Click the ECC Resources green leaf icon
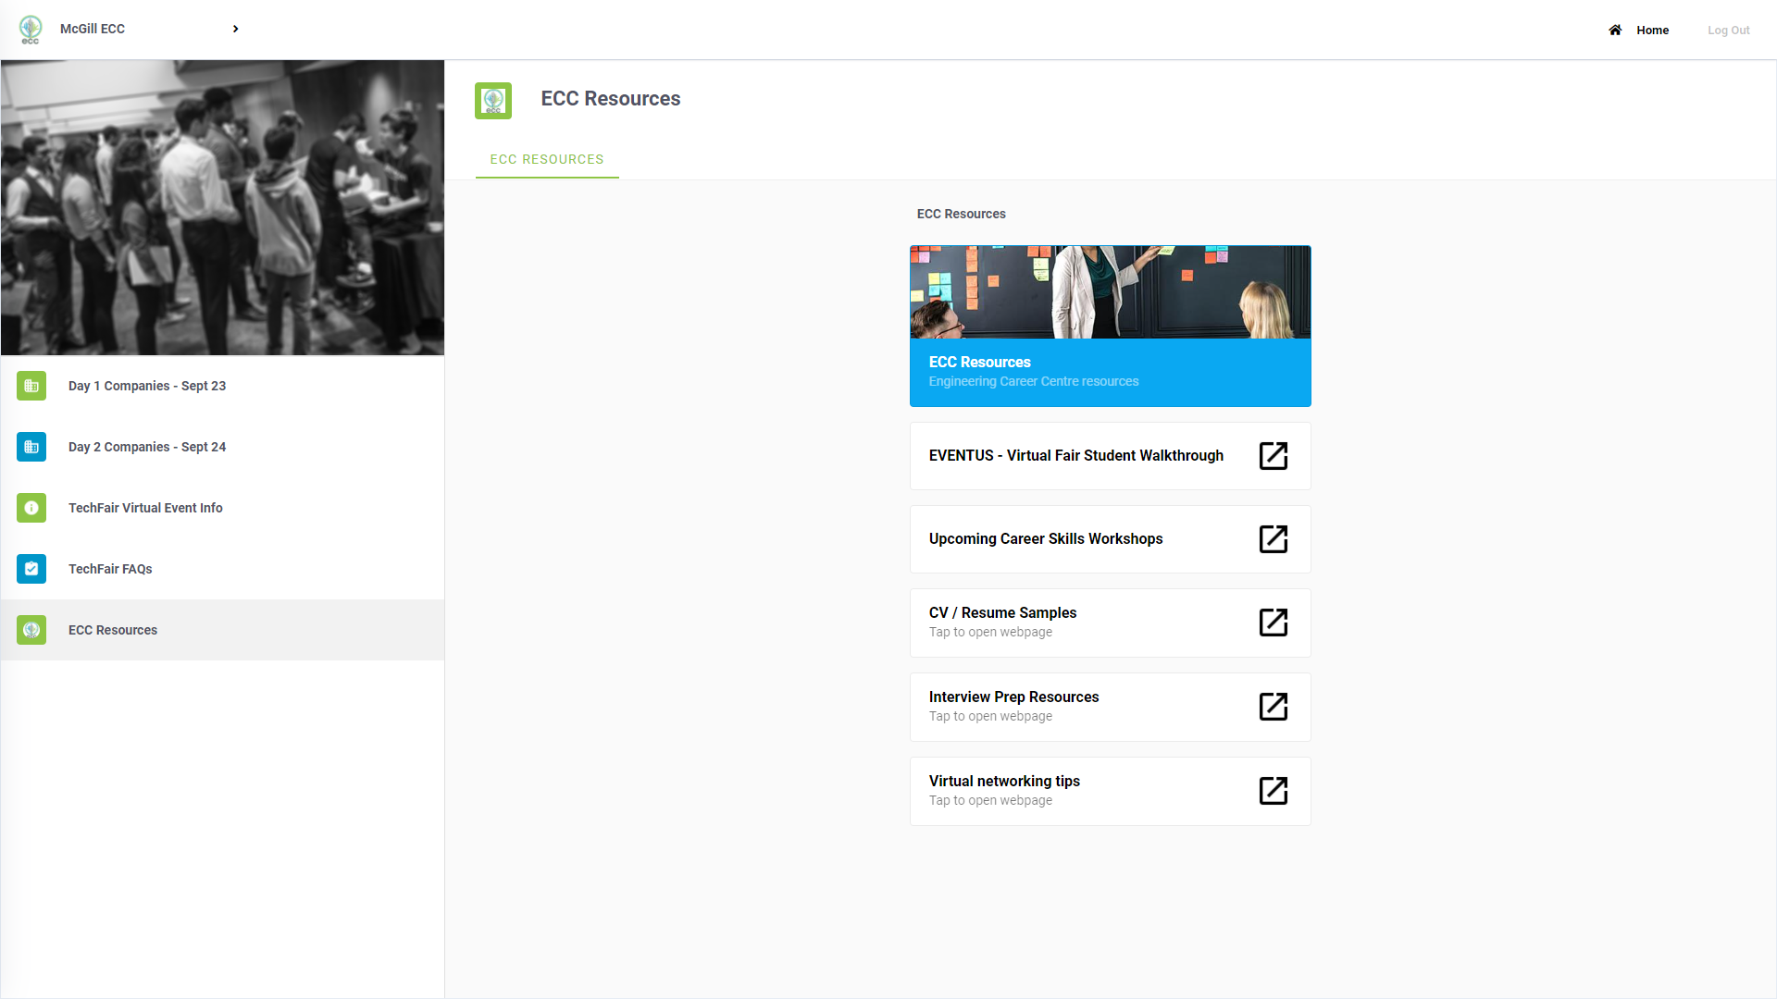1777x999 pixels. pyautogui.click(x=31, y=629)
